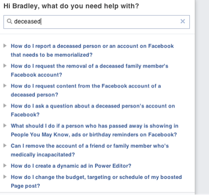This screenshot has width=209, height=195.
Task: Expand triangle next to 'boosted Page post' question
Action: pyautogui.click(x=5, y=177)
